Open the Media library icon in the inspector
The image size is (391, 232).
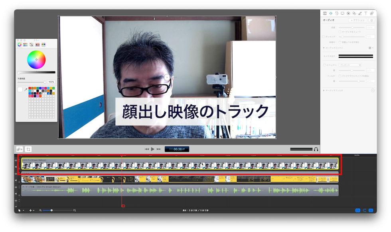371,13
